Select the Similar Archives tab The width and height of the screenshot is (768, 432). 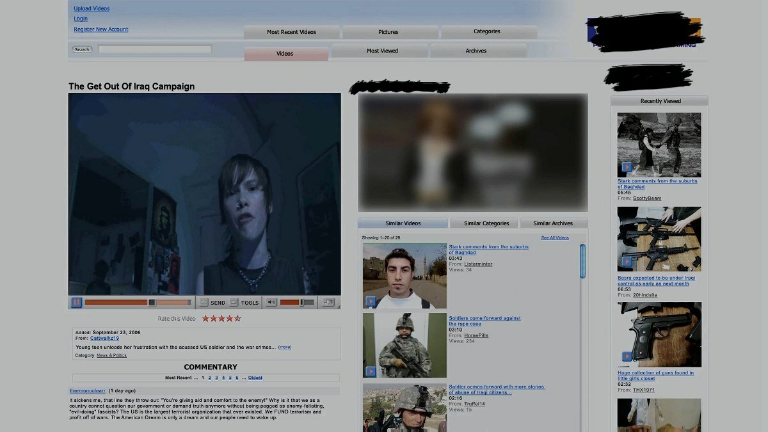coord(553,223)
